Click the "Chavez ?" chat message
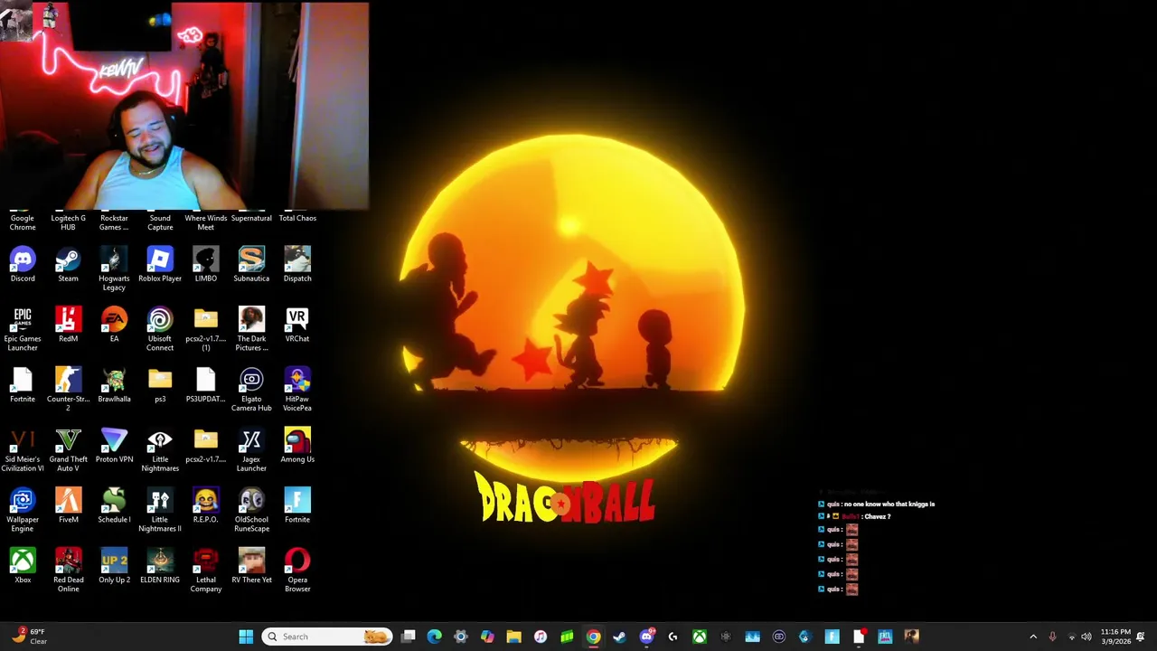Image resolution: width=1157 pixels, height=651 pixels. (x=876, y=516)
